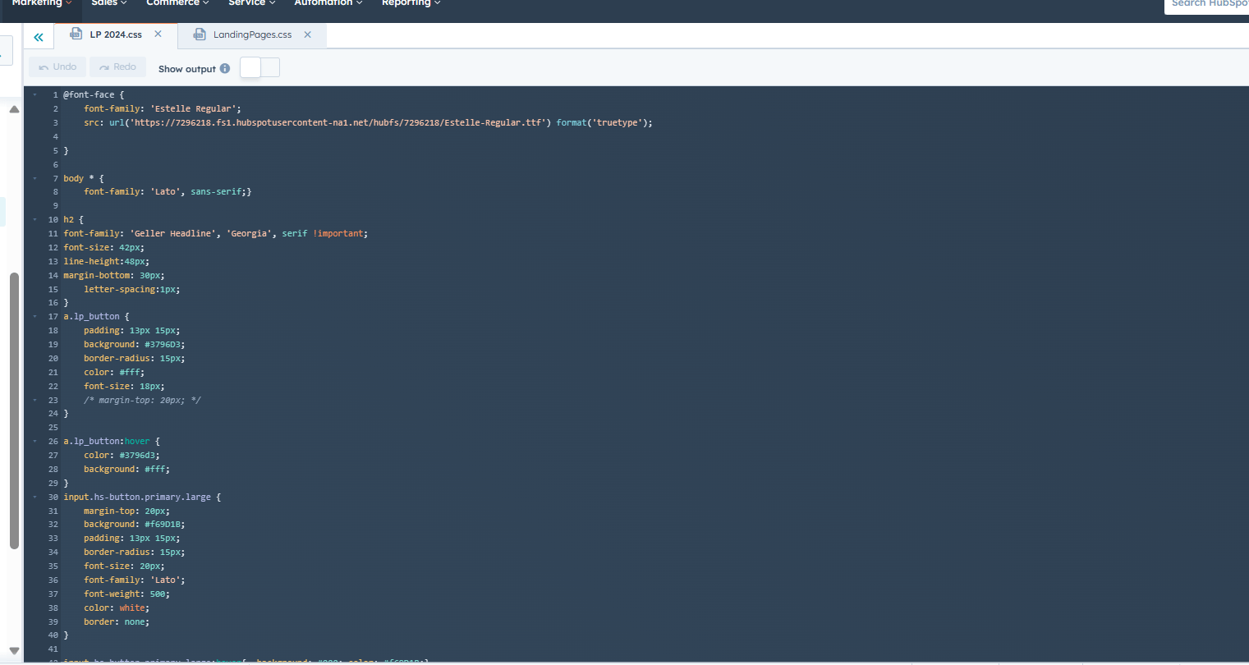Click the background: #f69D1B line

135,525
